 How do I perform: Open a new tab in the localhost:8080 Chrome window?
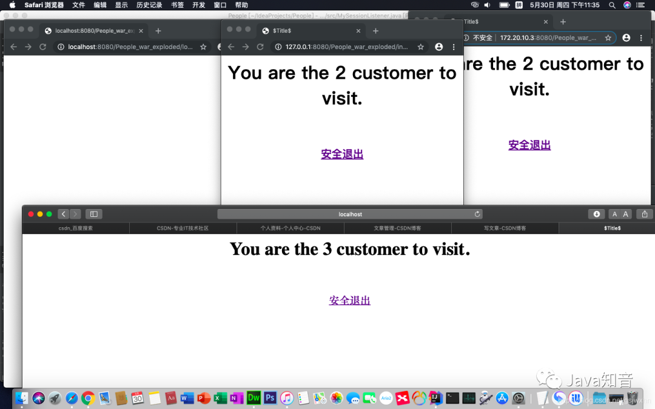tap(158, 31)
